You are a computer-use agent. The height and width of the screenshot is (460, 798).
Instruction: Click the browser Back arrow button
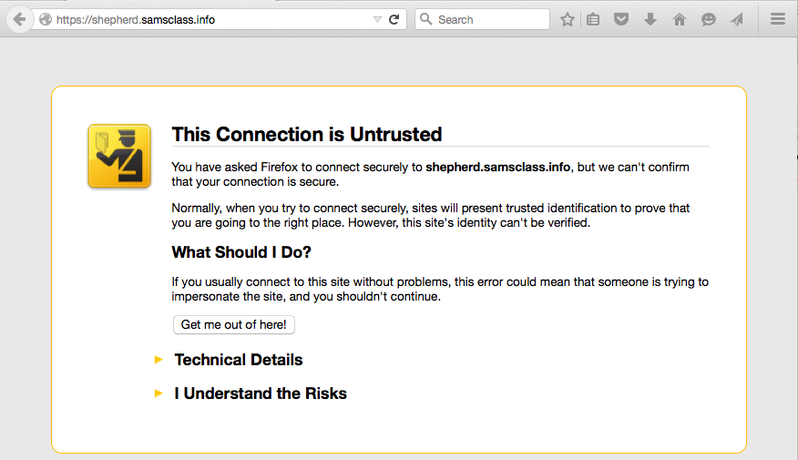point(18,19)
